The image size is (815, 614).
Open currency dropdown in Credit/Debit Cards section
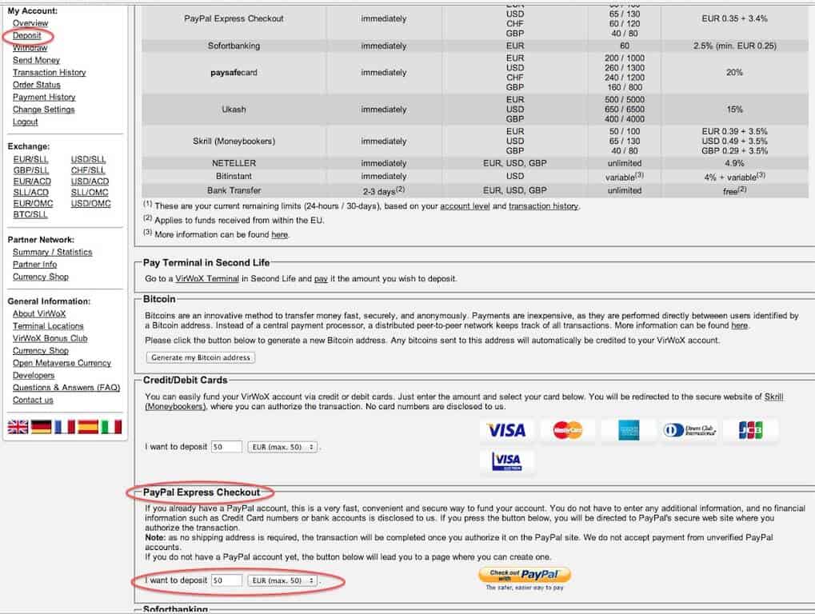283,447
